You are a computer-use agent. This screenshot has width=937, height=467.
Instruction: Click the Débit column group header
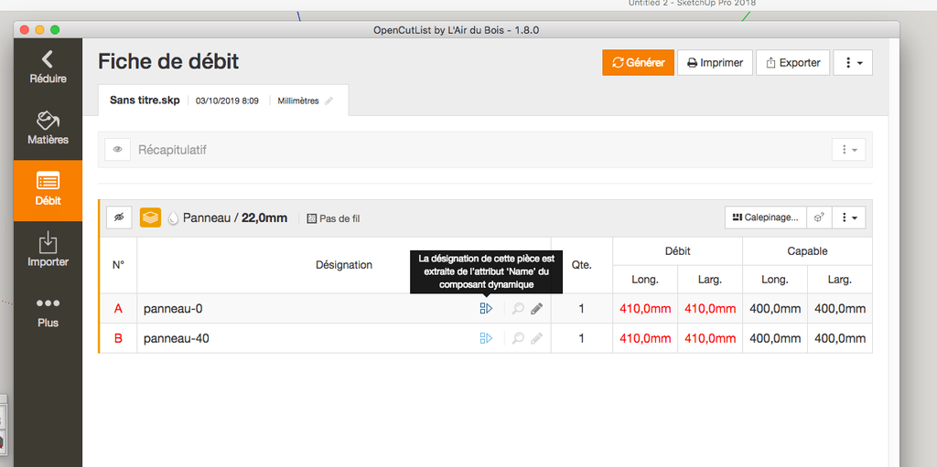point(678,250)
